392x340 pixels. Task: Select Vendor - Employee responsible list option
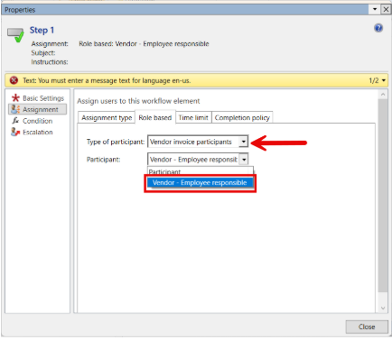coord(200,183)
